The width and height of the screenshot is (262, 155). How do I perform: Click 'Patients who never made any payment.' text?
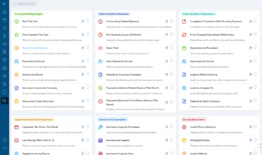128,53
